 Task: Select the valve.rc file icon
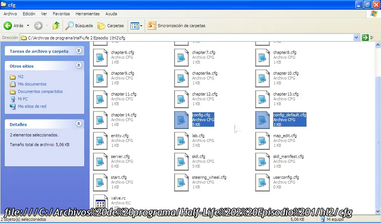tap(100, 203)
